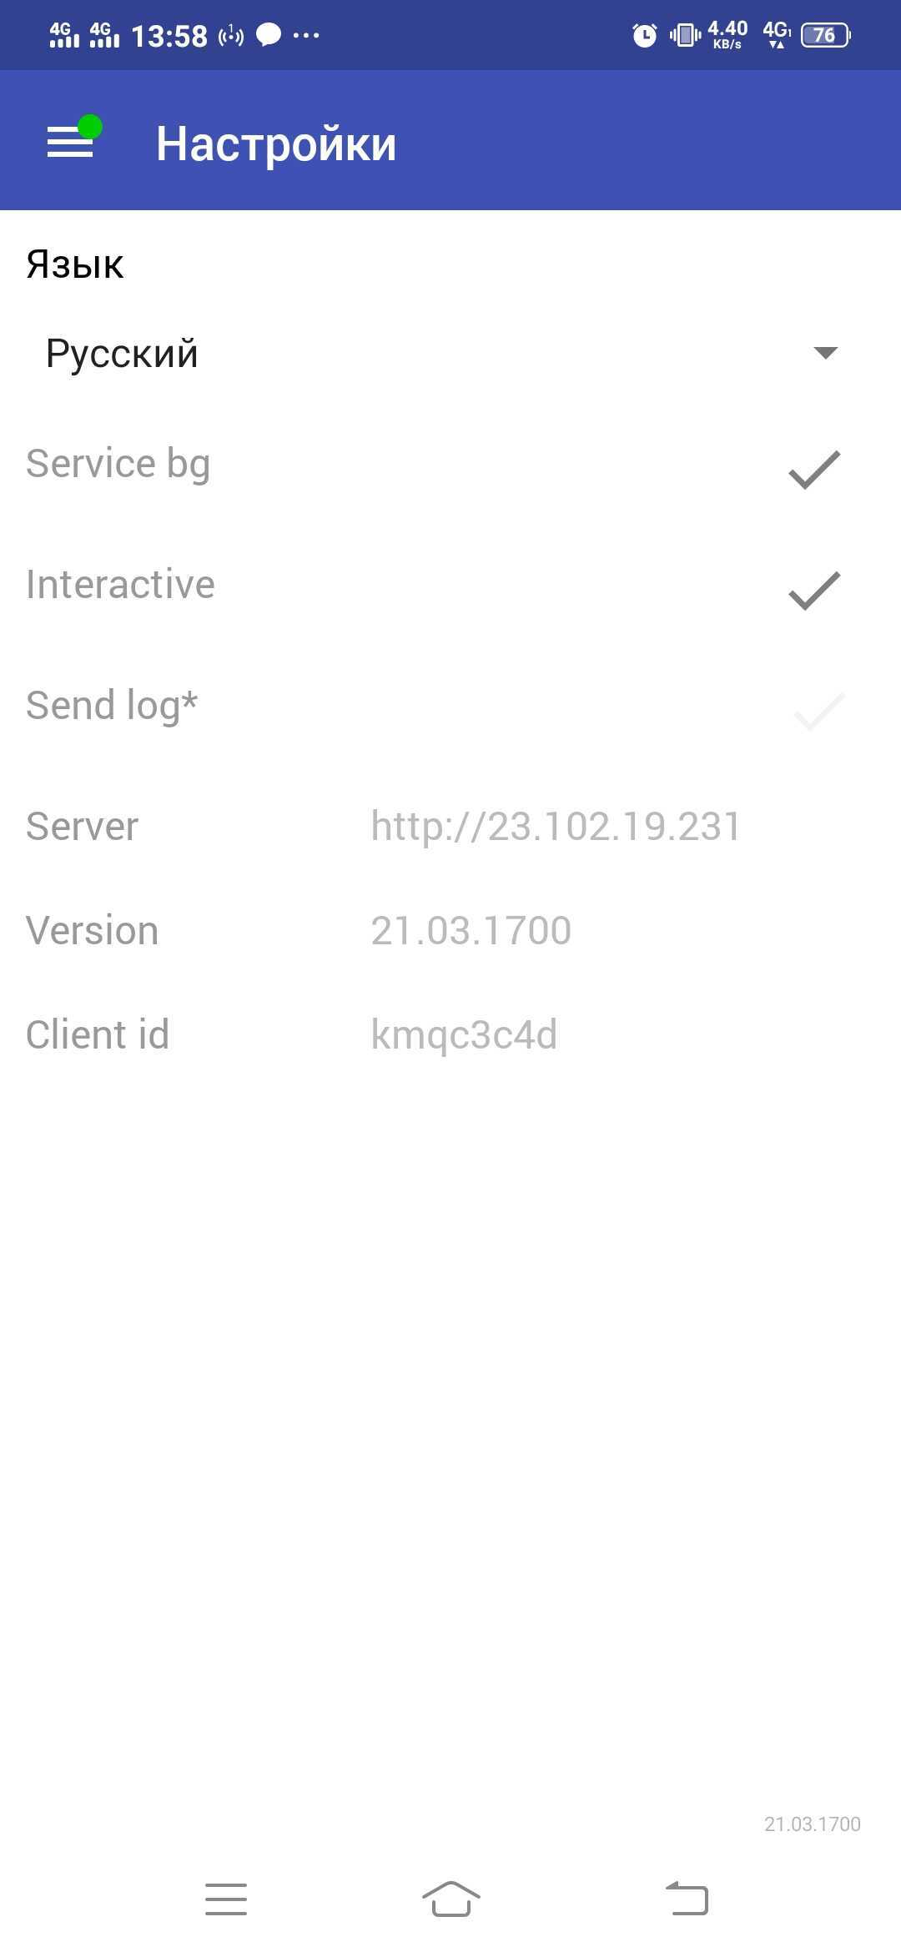Tap the Android home navigation icon

pos(450,1899)
